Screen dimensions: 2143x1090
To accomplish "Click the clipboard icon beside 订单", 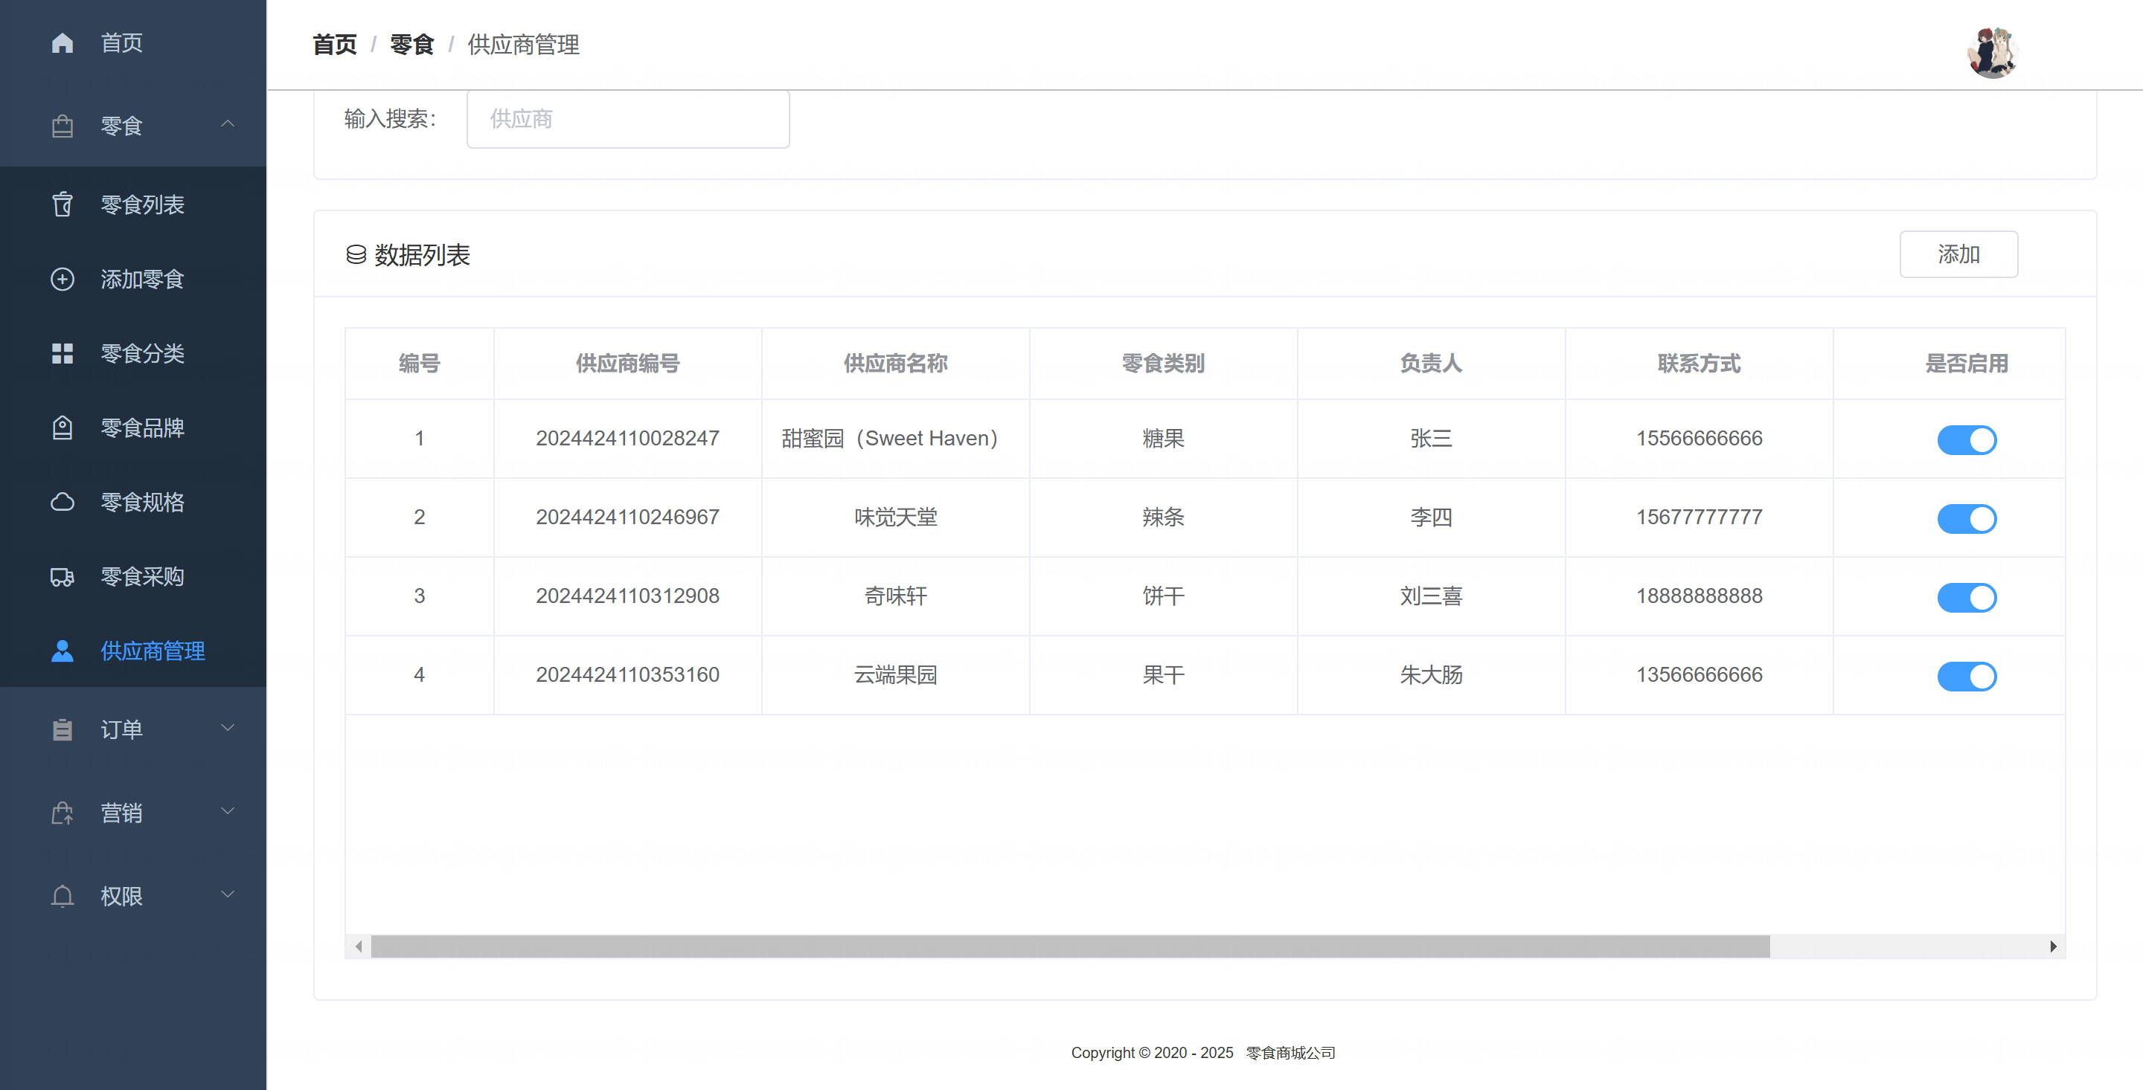I will click(63, 729).
